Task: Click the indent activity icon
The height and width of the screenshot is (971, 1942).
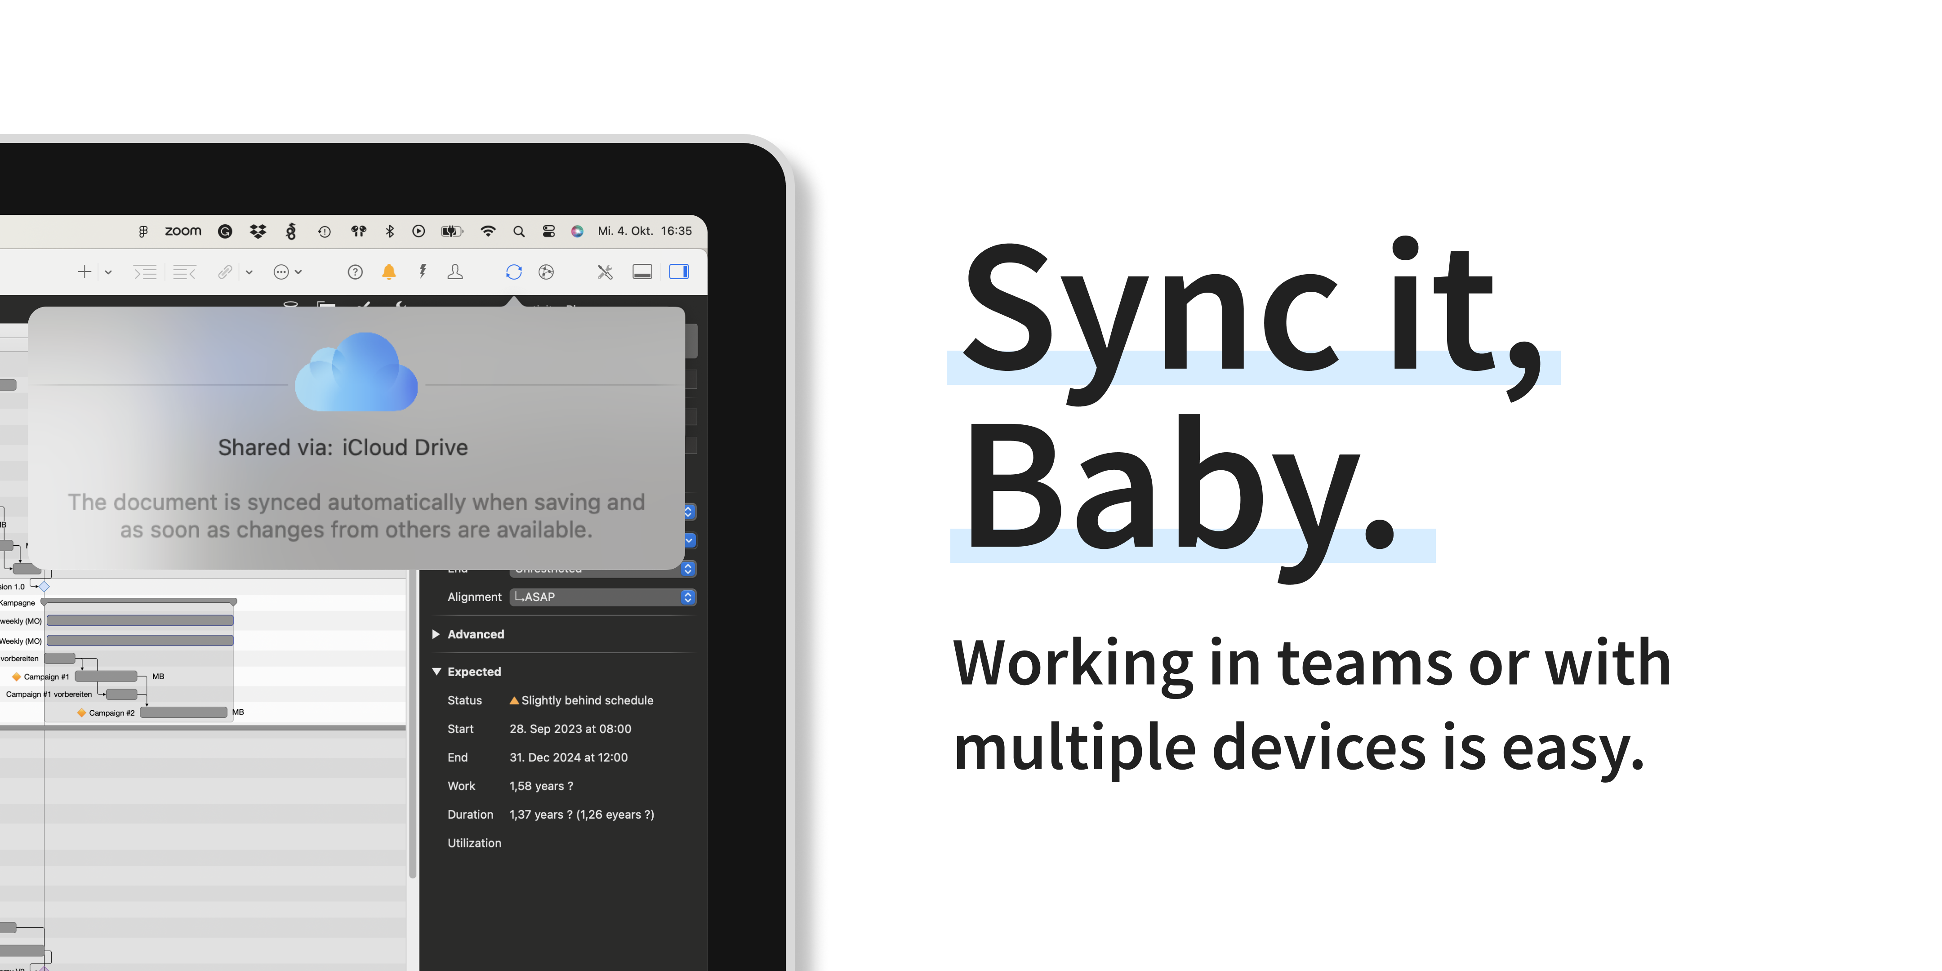Action: 145,272
